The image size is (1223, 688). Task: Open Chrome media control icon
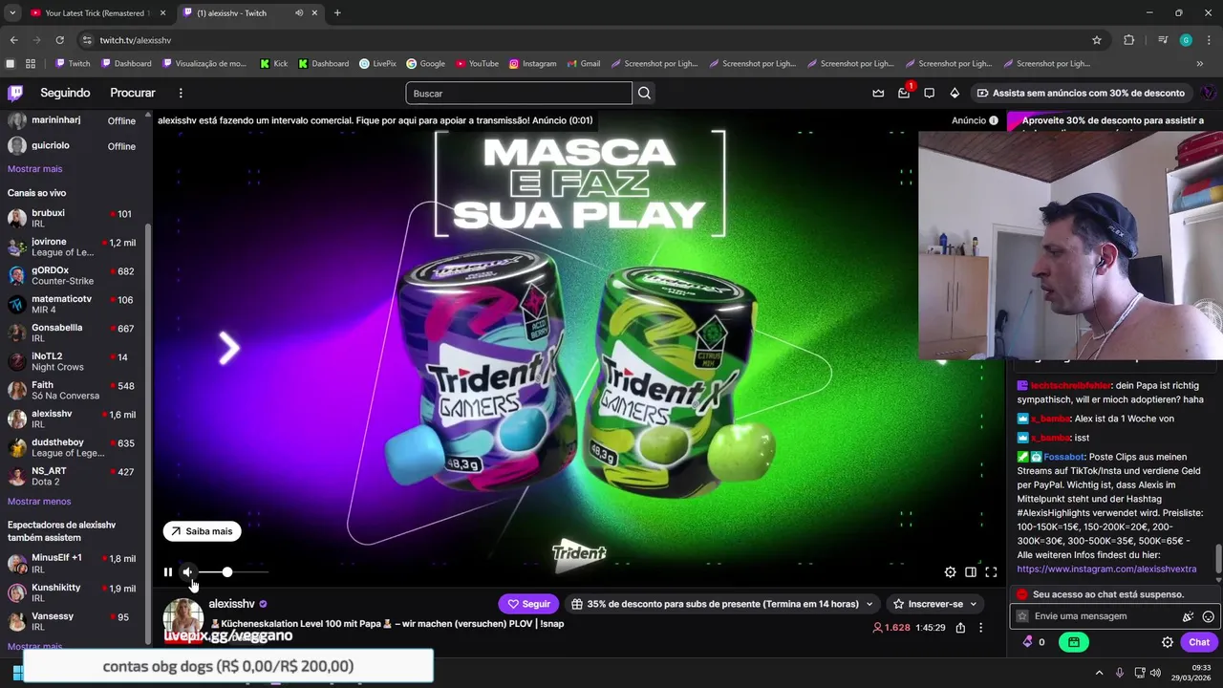point(1163,40)
